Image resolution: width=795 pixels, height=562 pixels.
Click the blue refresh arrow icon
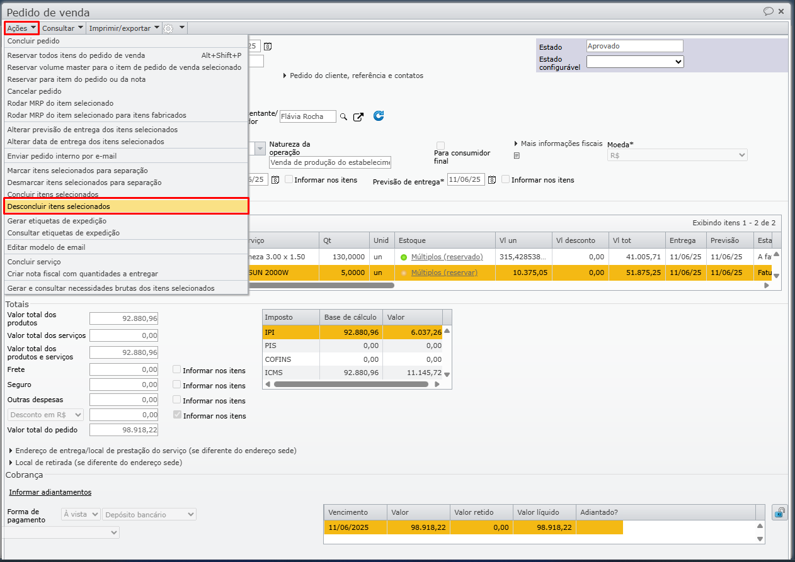tap(379, 116)
